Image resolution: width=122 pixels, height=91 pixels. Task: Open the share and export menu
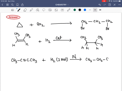22,5
